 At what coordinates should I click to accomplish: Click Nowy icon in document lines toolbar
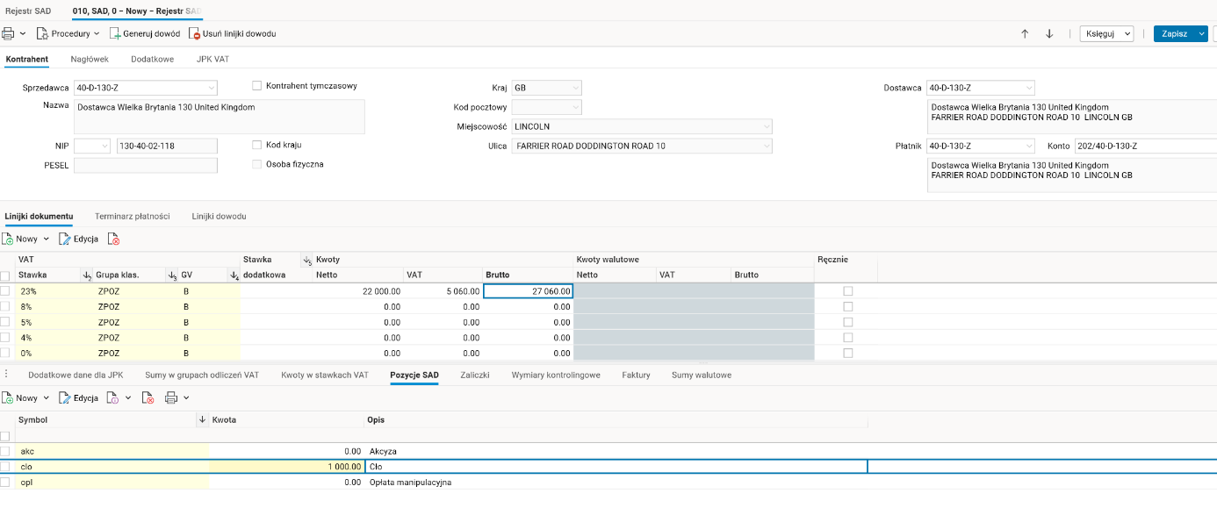[8, 239]
